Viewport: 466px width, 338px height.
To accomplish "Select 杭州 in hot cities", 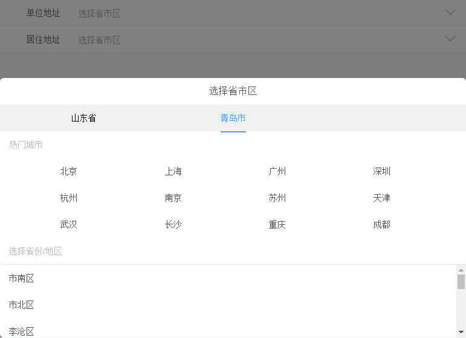I will click(69, 198).
